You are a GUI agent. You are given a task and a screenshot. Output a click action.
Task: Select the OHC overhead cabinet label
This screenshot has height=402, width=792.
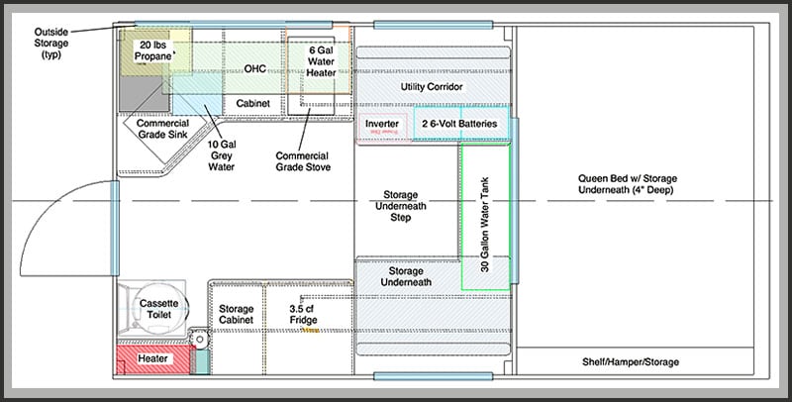[x=254, y=68]
